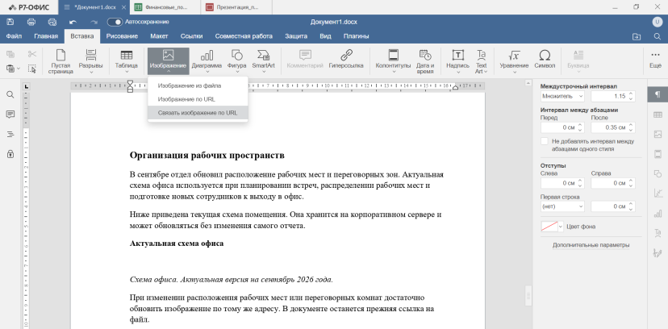Switch to the Совместная работа tab

[x=244, y=36]
